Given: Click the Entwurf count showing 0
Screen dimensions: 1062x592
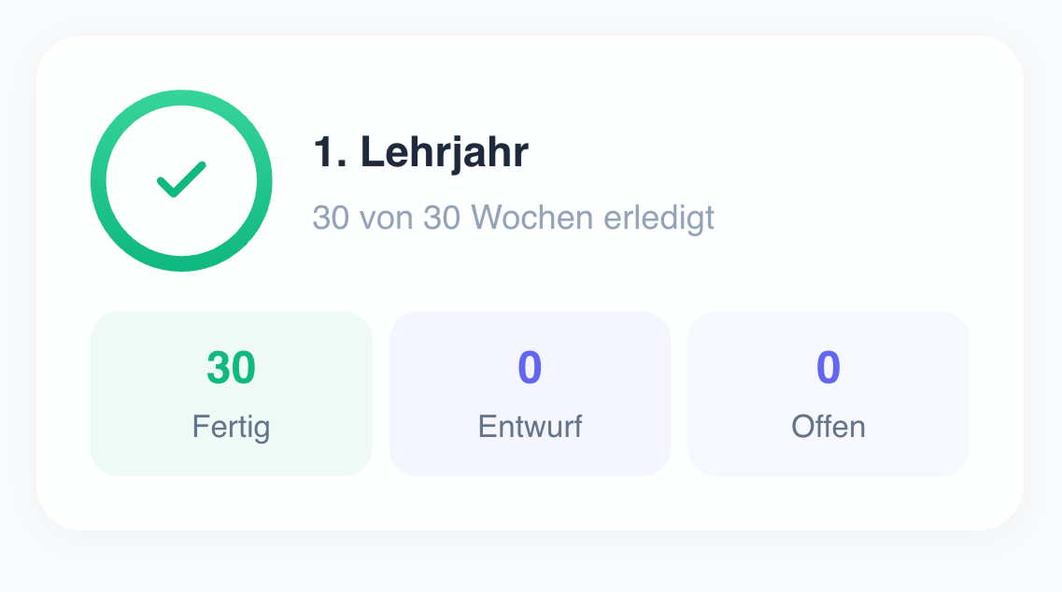Looking at the screenshot, I should pos(530,367).
